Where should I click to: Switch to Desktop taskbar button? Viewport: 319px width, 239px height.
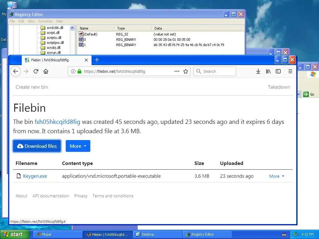[x=158, y=234]
